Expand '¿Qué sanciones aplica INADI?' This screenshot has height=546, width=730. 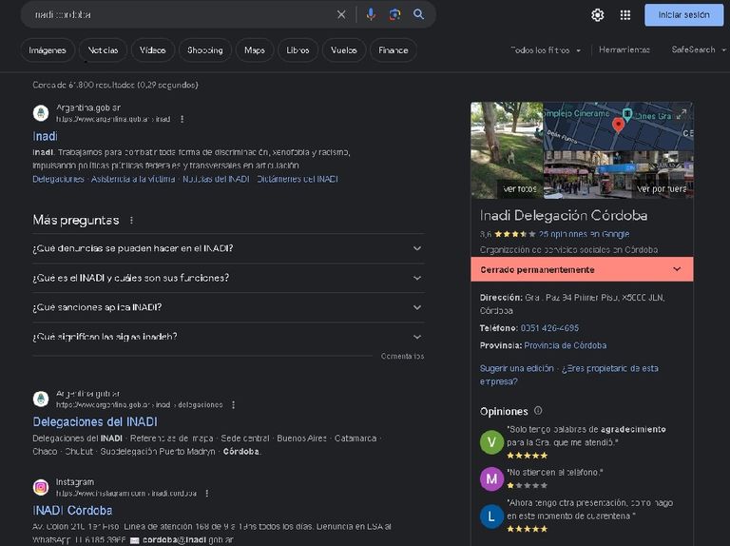[228, 307]
